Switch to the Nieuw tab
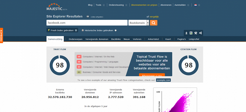246x112 pixels. [x=127, y=39]
